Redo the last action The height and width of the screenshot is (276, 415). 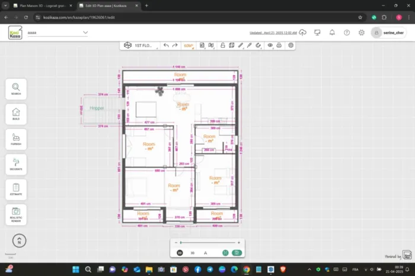click(x=175, y=45)
